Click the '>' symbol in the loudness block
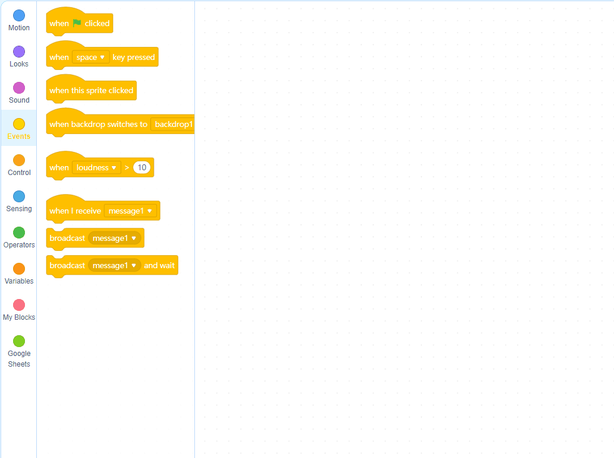The image size is (614, 458). tap(127, 168)
